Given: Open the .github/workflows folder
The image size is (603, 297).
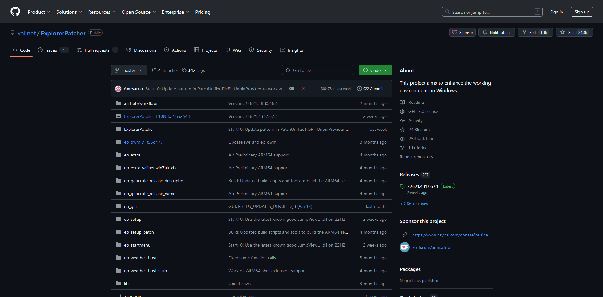Looking at the screenshot, I should pos(141,103).
